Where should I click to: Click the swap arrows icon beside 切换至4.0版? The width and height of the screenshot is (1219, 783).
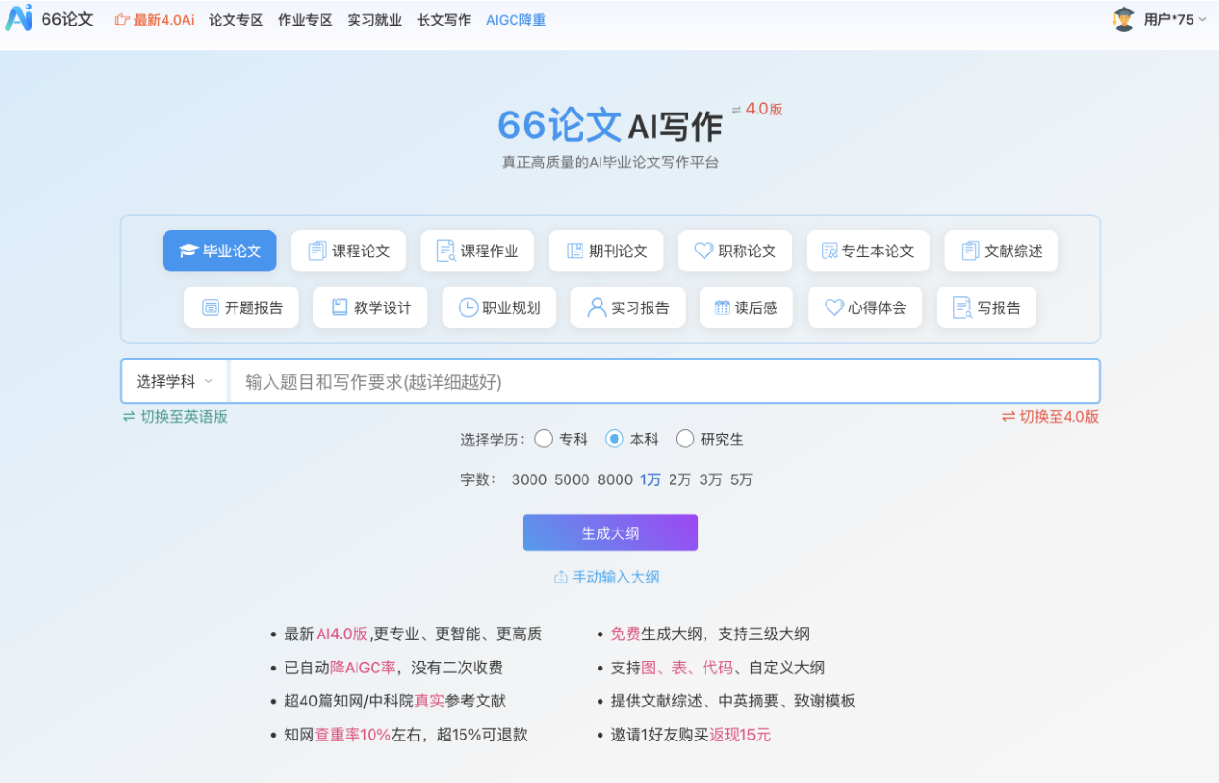point(1009,416)
